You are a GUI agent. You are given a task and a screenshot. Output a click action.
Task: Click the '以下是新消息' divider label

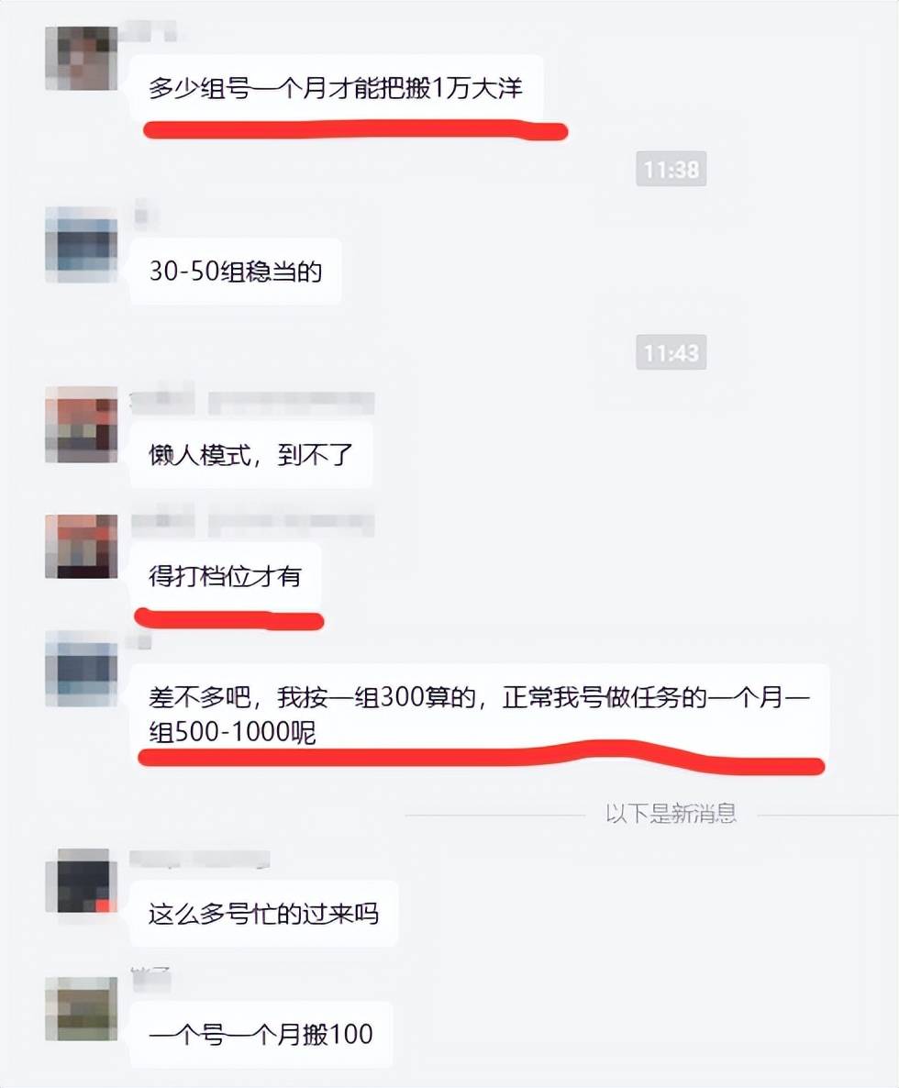[671, 813]
